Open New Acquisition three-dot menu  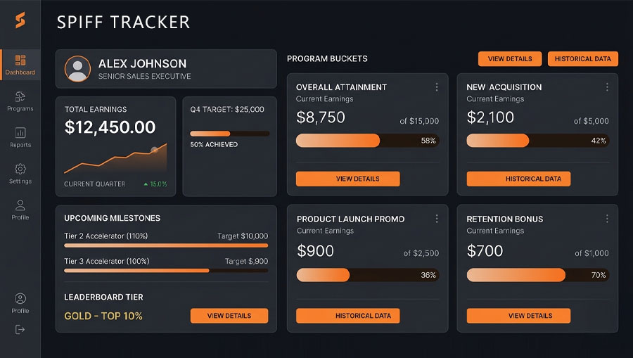point(607,87)
